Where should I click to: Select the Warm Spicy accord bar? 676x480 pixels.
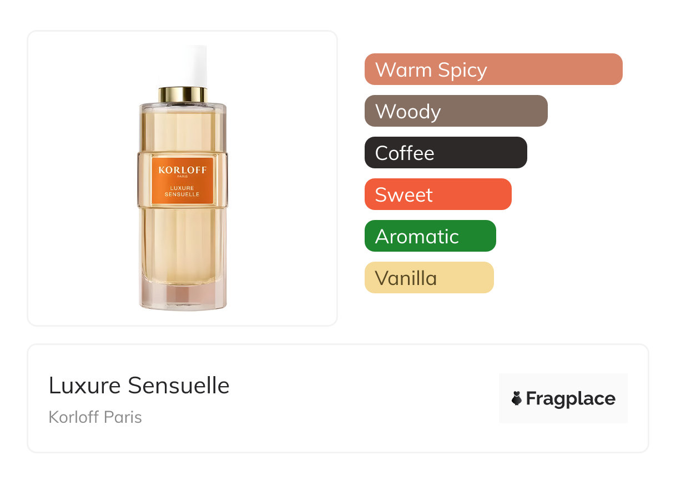[x=493, y=69]
